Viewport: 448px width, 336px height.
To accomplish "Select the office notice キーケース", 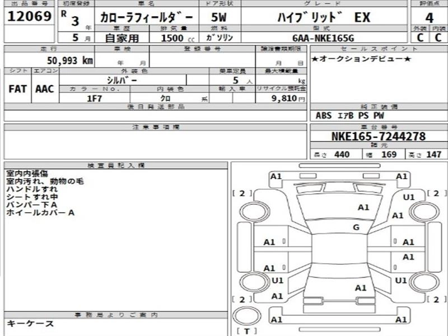I will [x=30, y=324].
